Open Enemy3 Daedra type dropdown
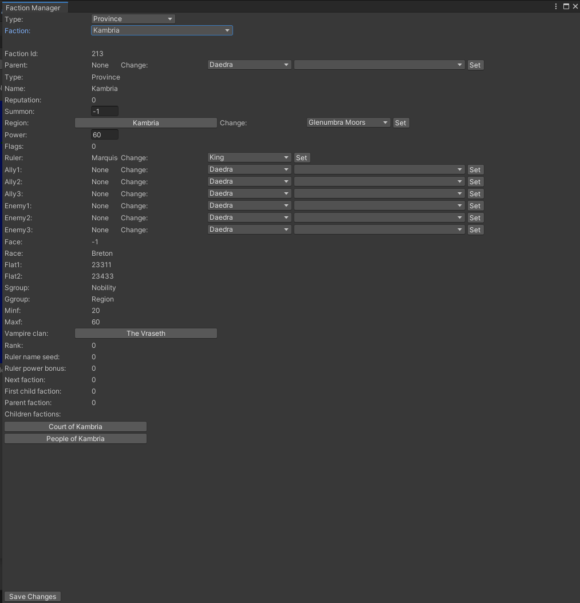This screenshot has width=580, height=603. [249, 229]
